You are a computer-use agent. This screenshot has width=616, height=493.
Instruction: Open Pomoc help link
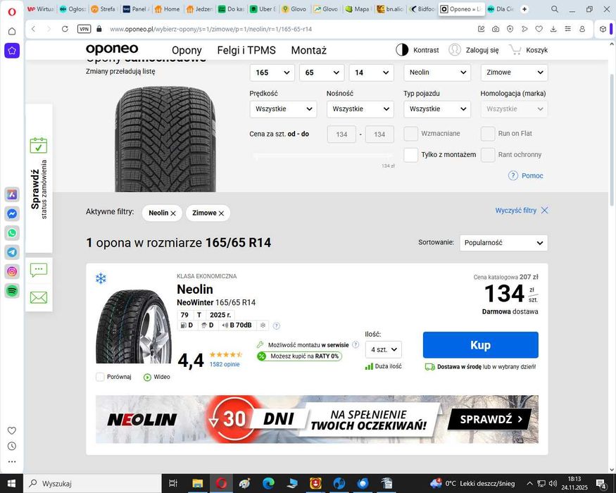(526, 176)
